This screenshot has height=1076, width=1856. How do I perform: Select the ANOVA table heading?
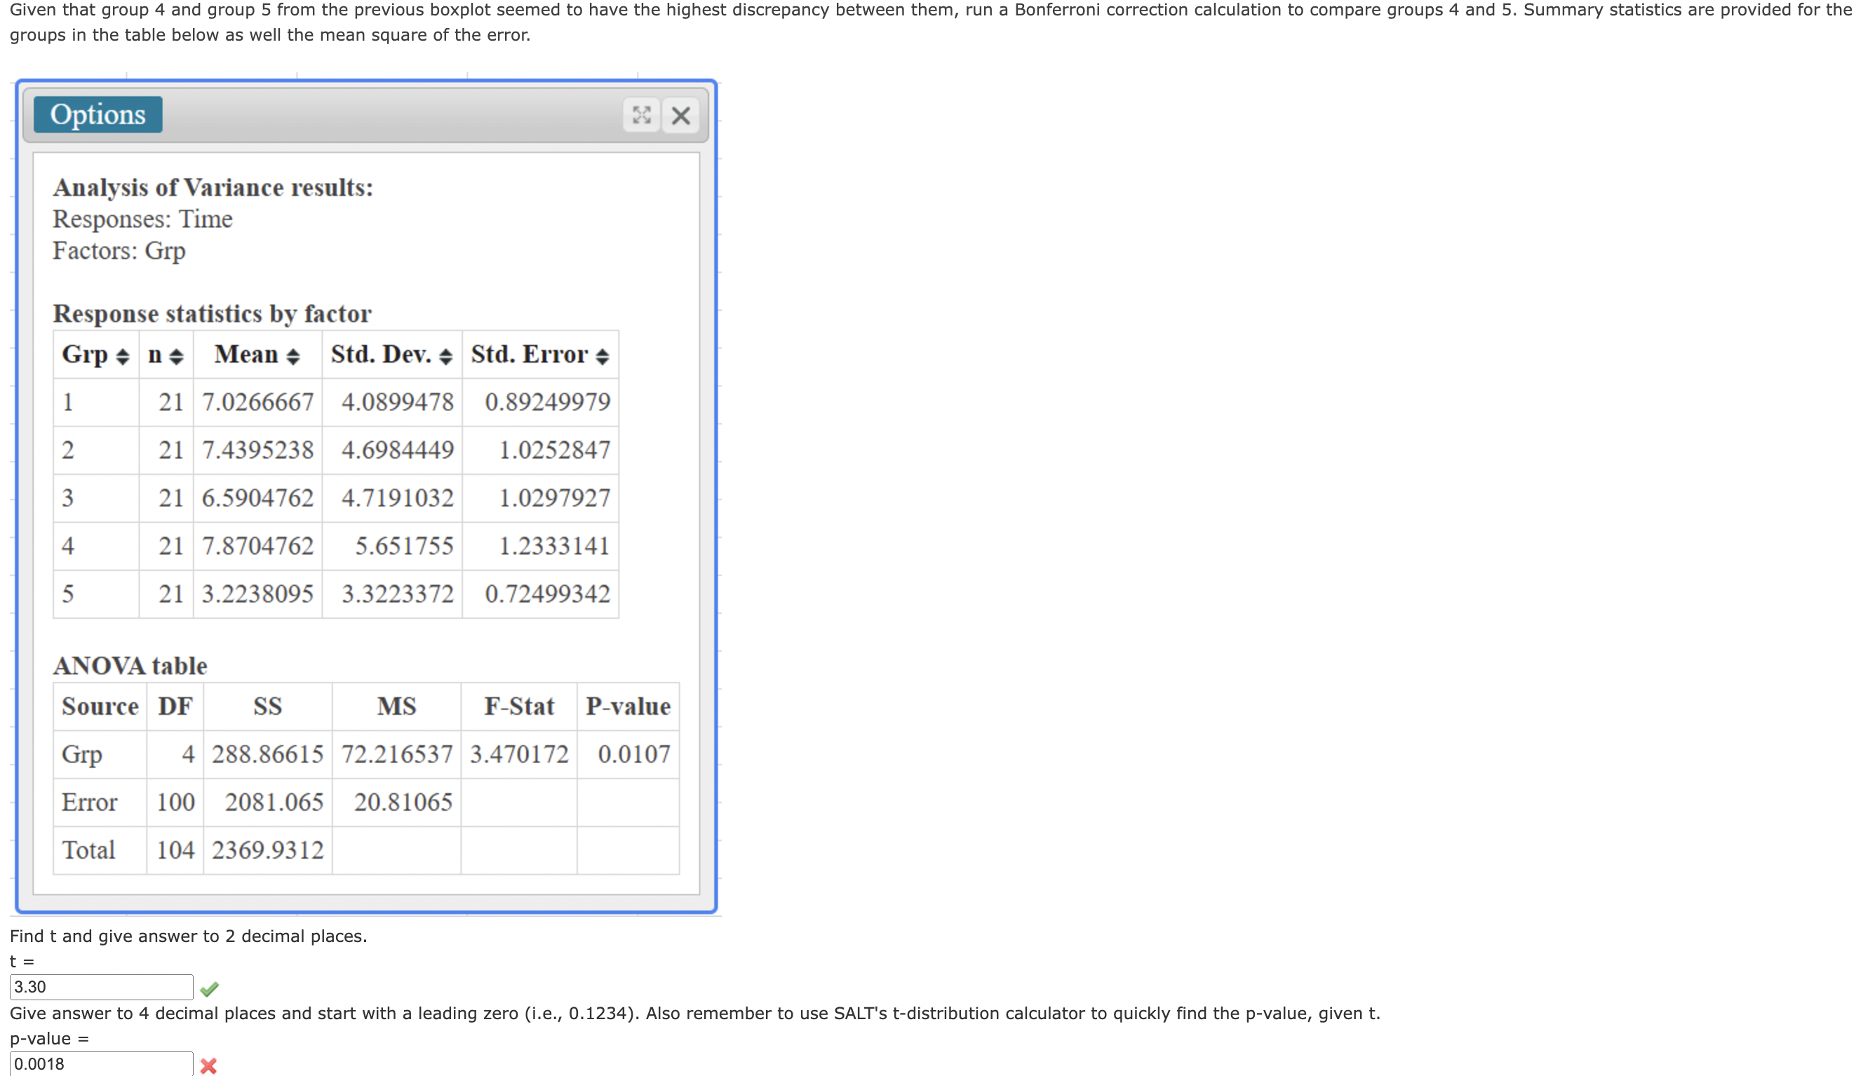[x=130, y=666]
